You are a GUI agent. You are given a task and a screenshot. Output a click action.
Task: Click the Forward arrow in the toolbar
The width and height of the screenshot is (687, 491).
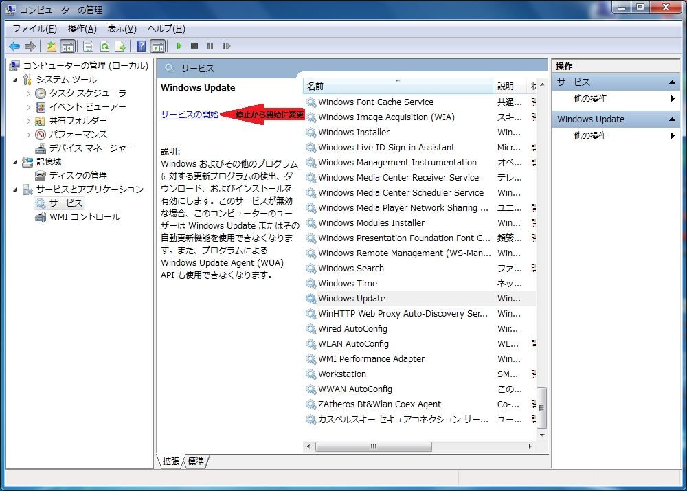click(30, 46)
